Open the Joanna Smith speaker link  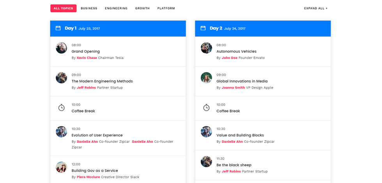pos(233,88)
